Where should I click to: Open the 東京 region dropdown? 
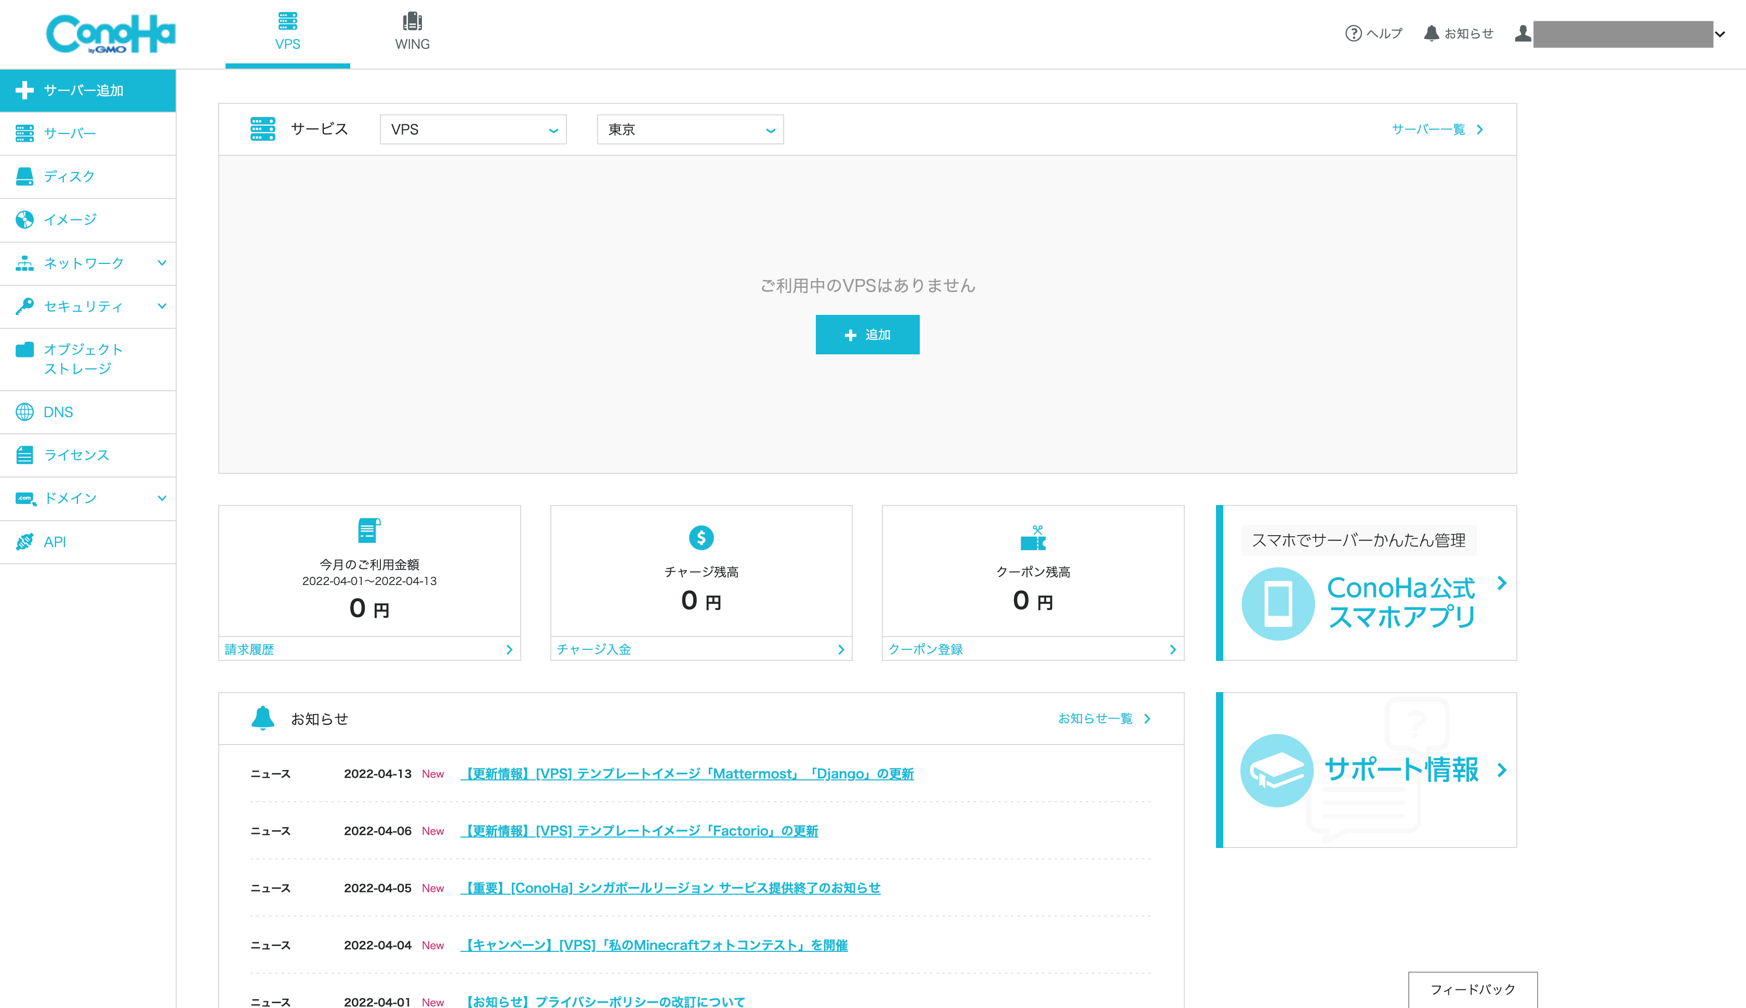tap(690, 129)
